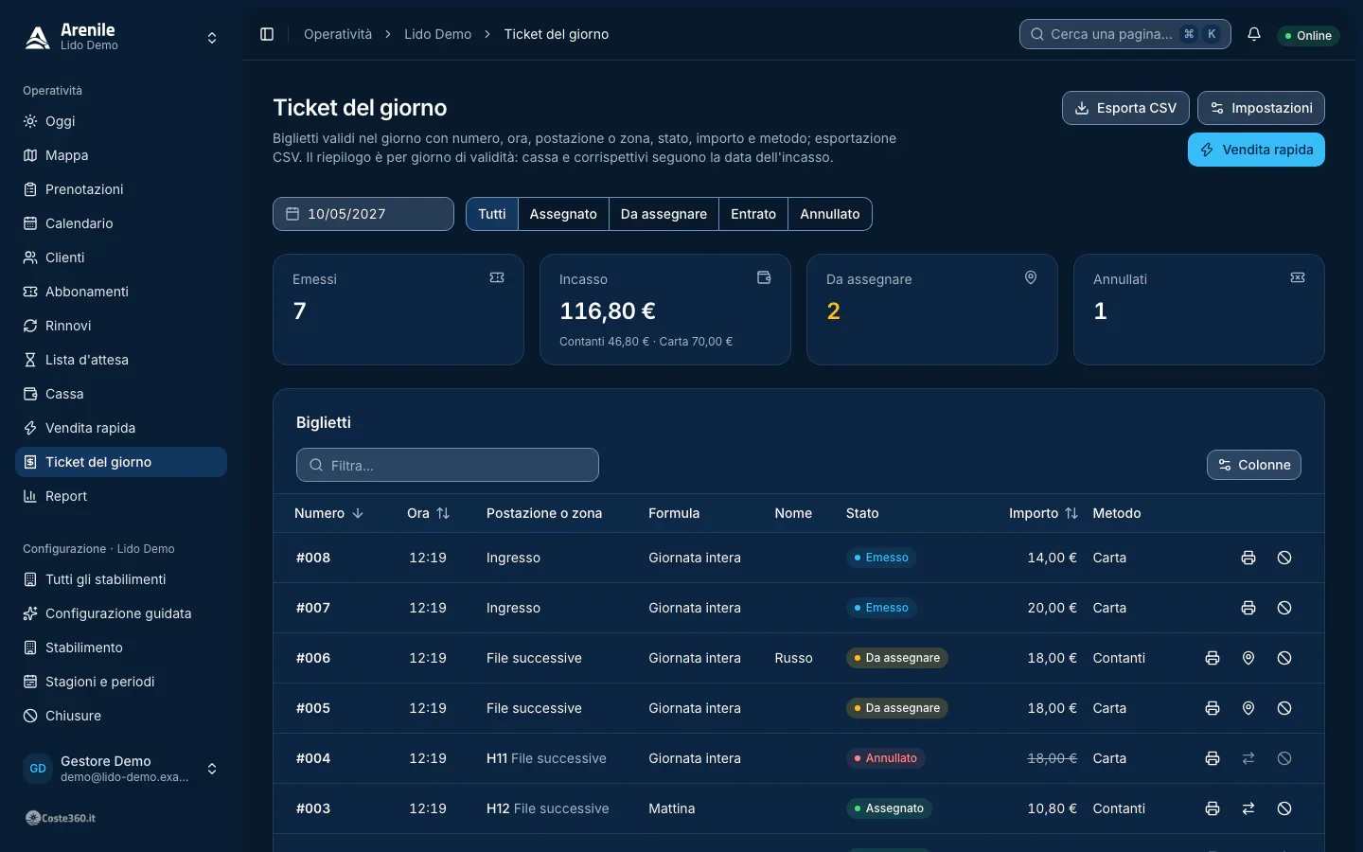Print cancelled ticket #004
This screenshot has height=852, width=1363.
pyautogui.click(x=1213, y=758)
